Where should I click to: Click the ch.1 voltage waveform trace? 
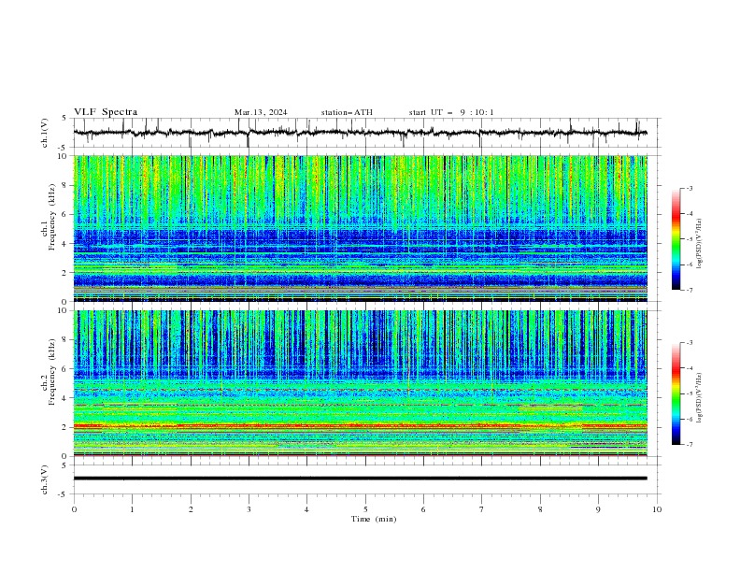coord(360,133)
